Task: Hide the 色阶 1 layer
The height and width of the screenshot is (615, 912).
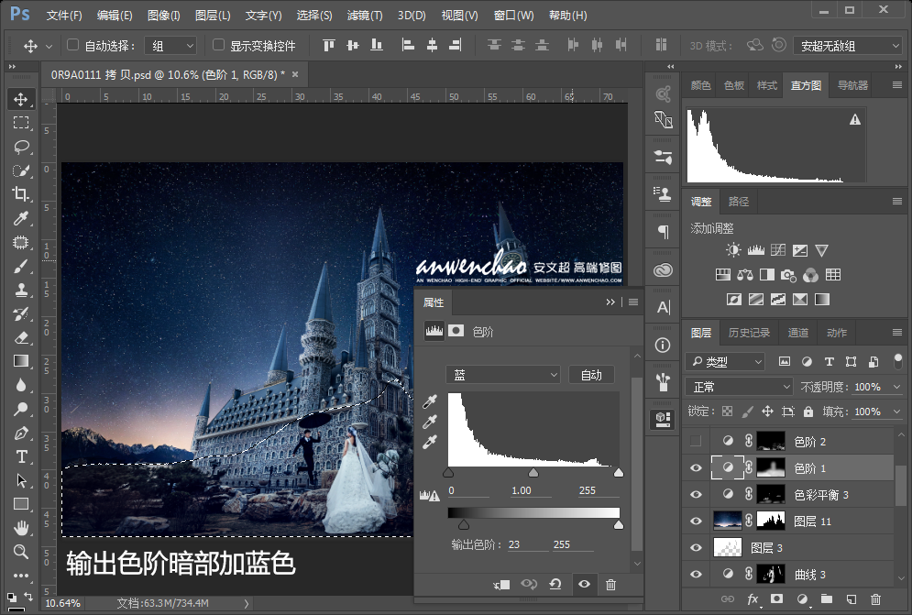Action: coord(696,467)
